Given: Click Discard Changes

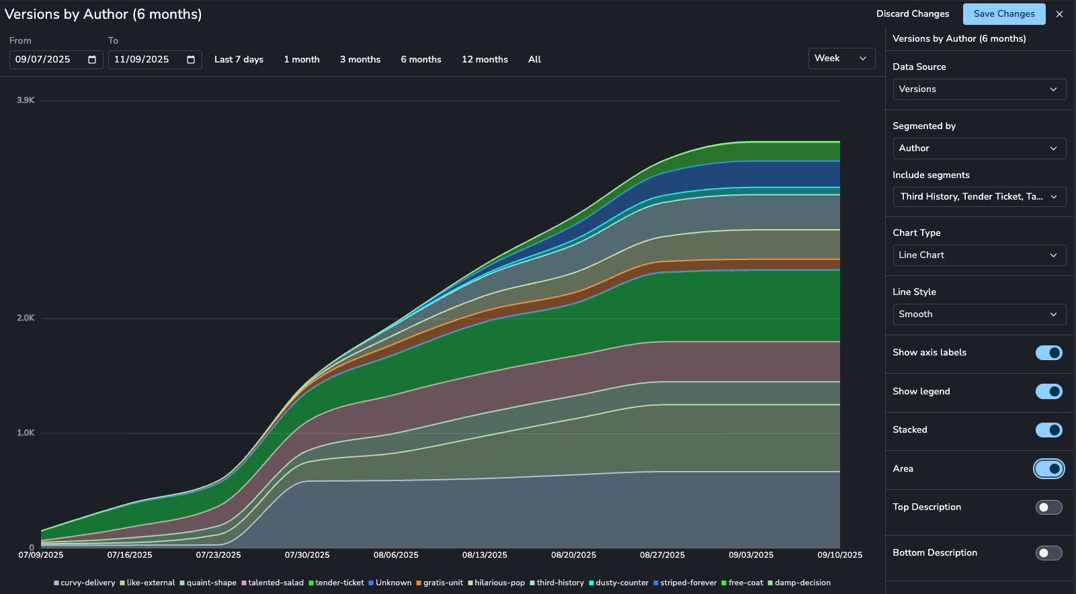Looking at the screenshot, I should [x=913, y=14].
